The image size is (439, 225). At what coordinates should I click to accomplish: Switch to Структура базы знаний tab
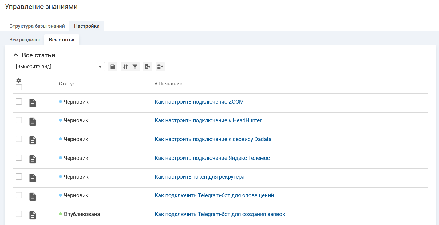pyautogui.click(x=37, y=26)
